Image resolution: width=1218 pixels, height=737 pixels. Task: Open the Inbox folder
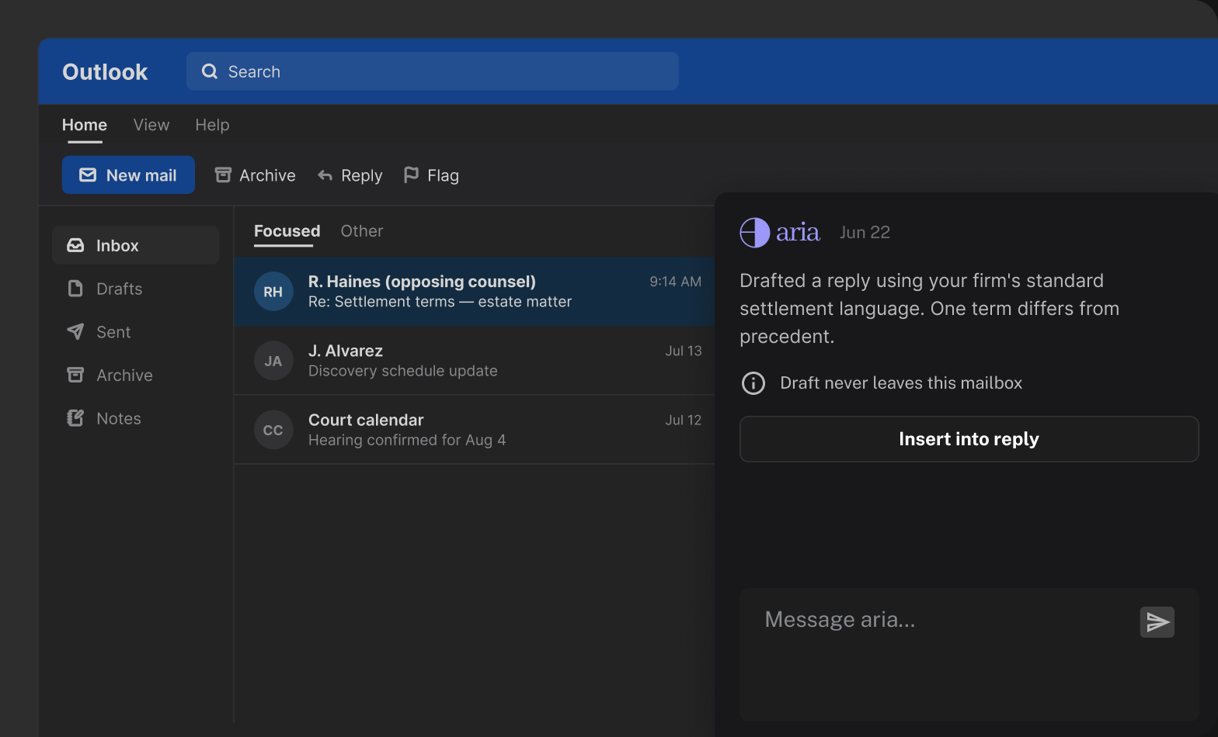point(136,245)
